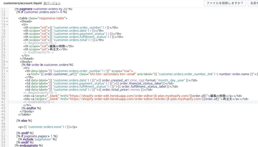
Task: Click the endfor tag on line 43
Action: pos(31,108)
